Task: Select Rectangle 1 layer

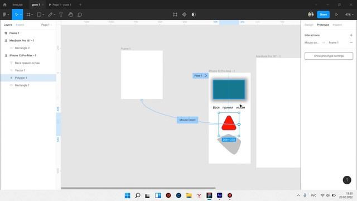Action: point(28,85)
